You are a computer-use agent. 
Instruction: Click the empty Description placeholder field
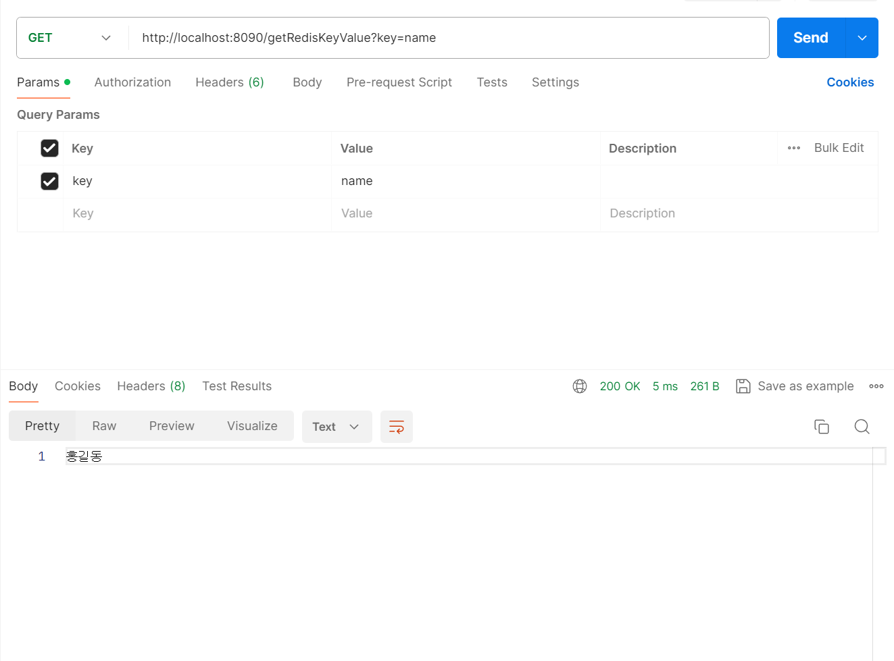[x=739, y=213]
